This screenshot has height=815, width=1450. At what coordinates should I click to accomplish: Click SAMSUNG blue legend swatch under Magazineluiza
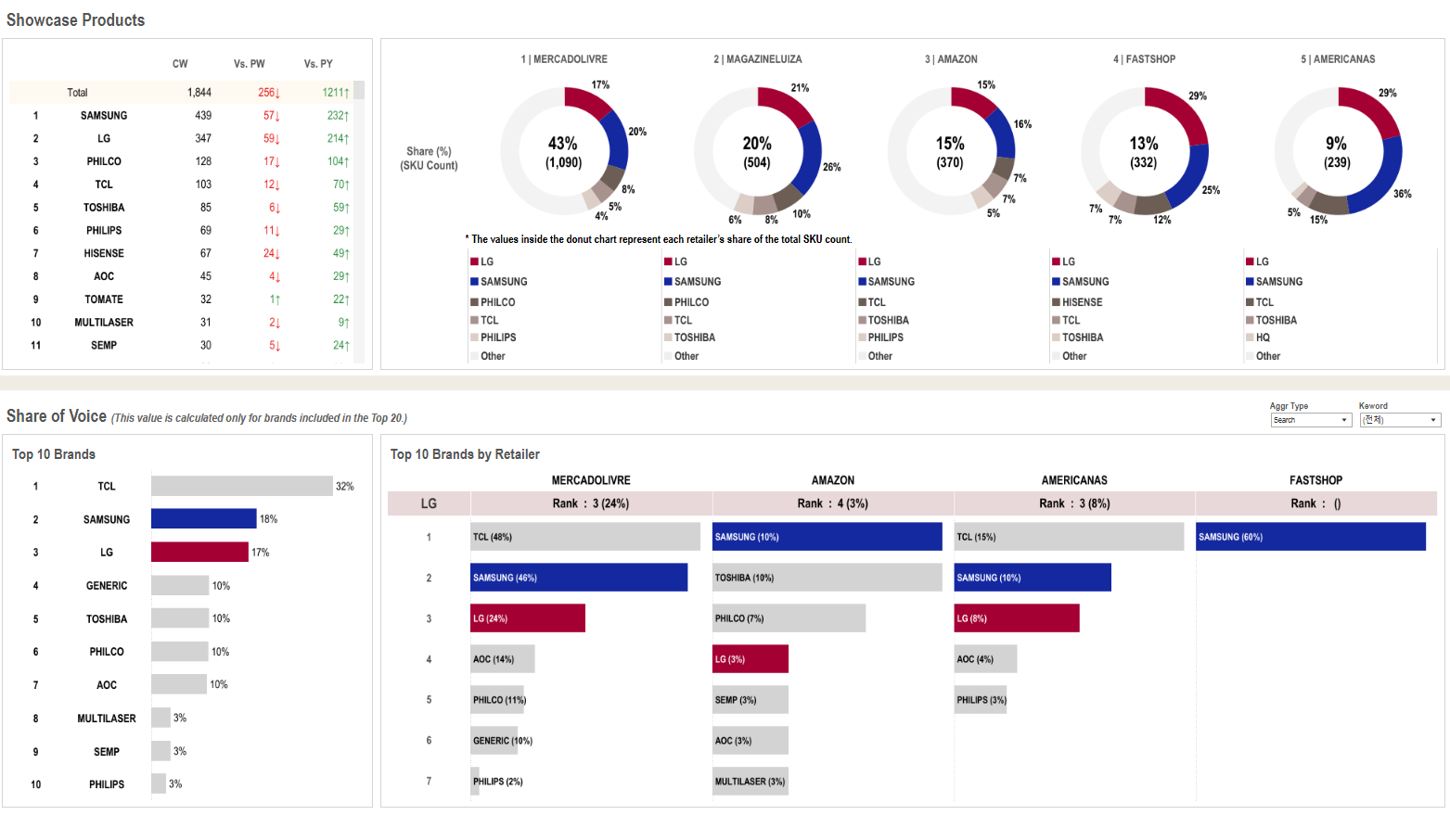coord(668,282)
